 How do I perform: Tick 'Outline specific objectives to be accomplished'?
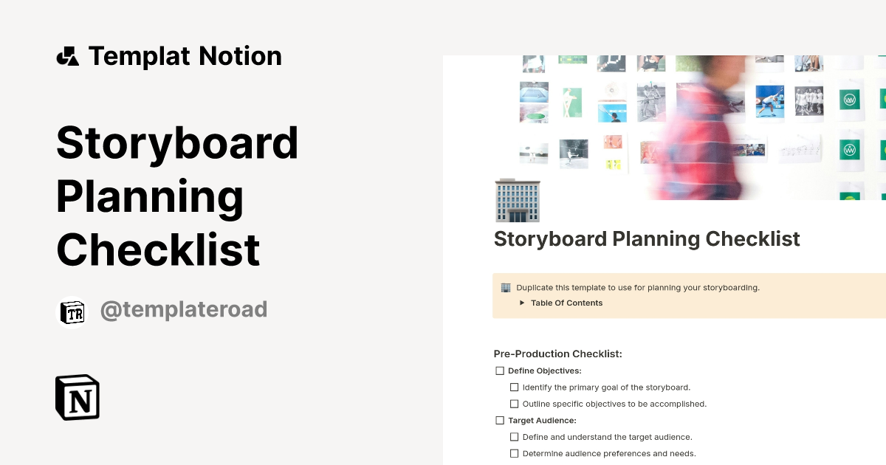point(514,403)
